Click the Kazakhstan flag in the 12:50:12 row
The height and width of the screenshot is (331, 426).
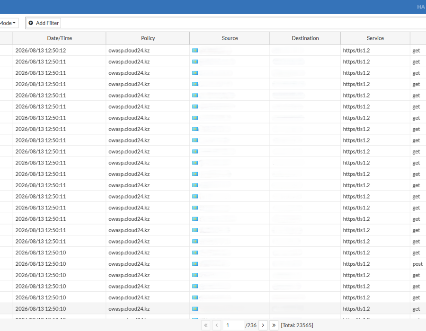click(x=195, y=51)
